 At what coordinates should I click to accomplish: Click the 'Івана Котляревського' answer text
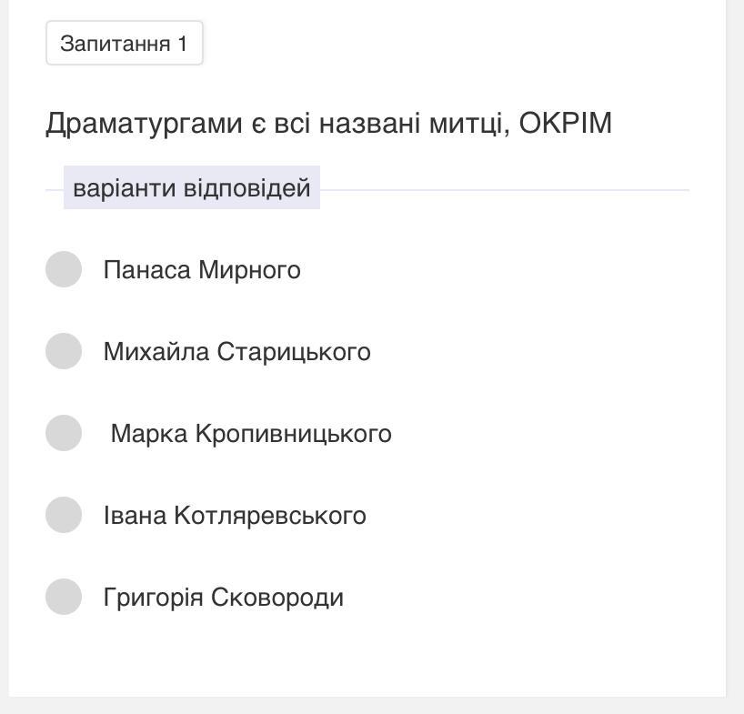235,516
